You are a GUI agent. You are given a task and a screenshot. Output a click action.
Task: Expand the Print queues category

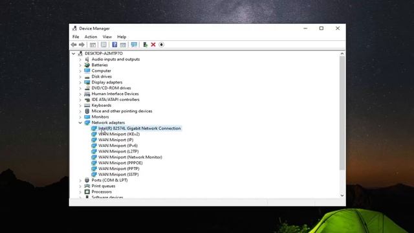tap(80, 186)
